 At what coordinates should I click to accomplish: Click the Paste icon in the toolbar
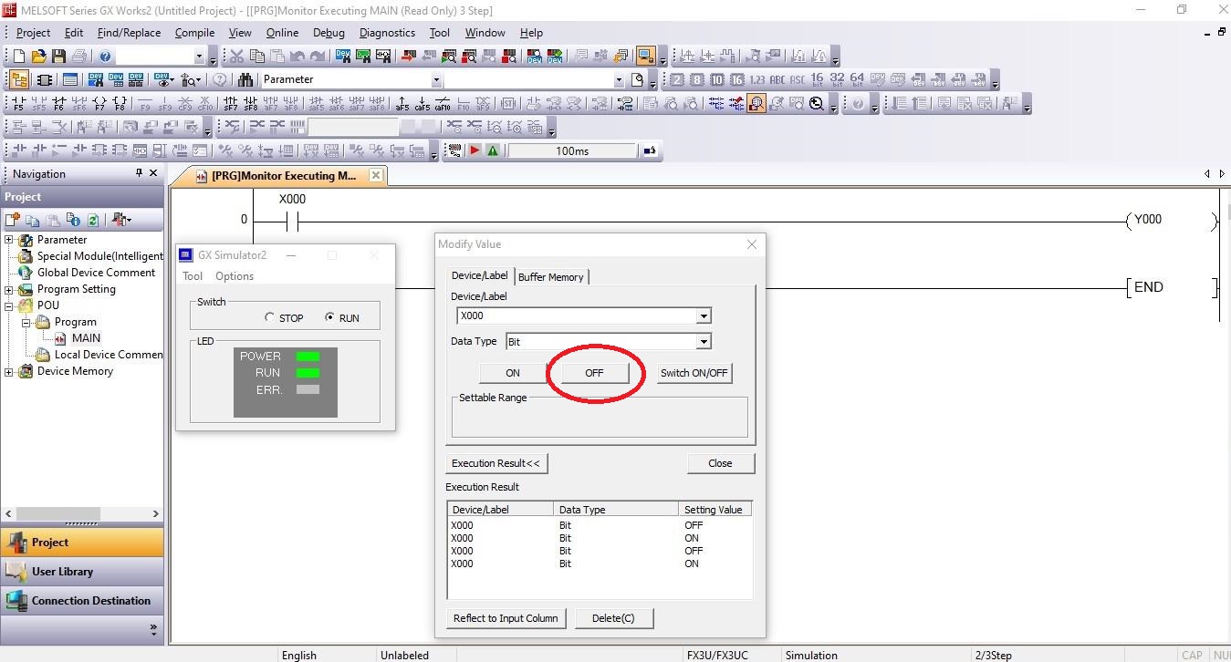point(276,57)
